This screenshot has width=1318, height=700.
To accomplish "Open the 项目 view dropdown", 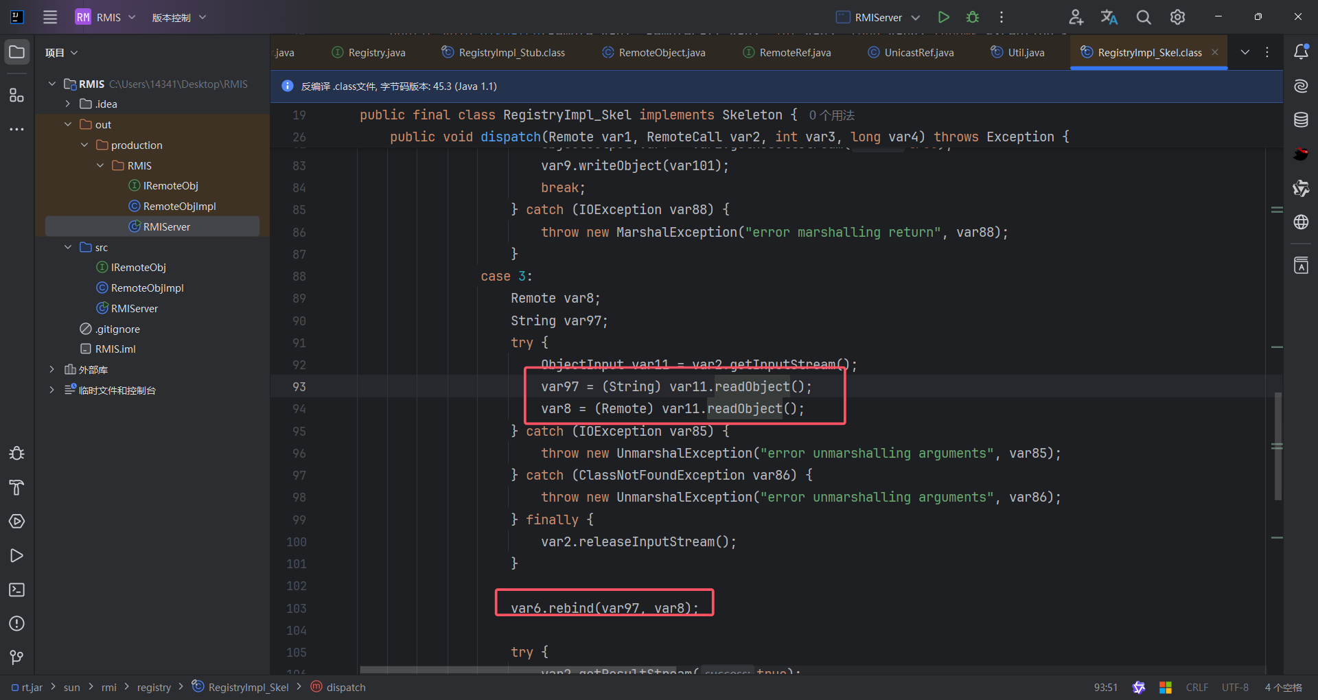I will tap(61, 53).
